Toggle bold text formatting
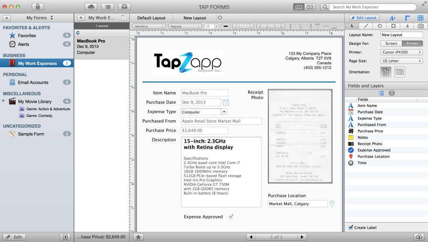 click(236, 26)
